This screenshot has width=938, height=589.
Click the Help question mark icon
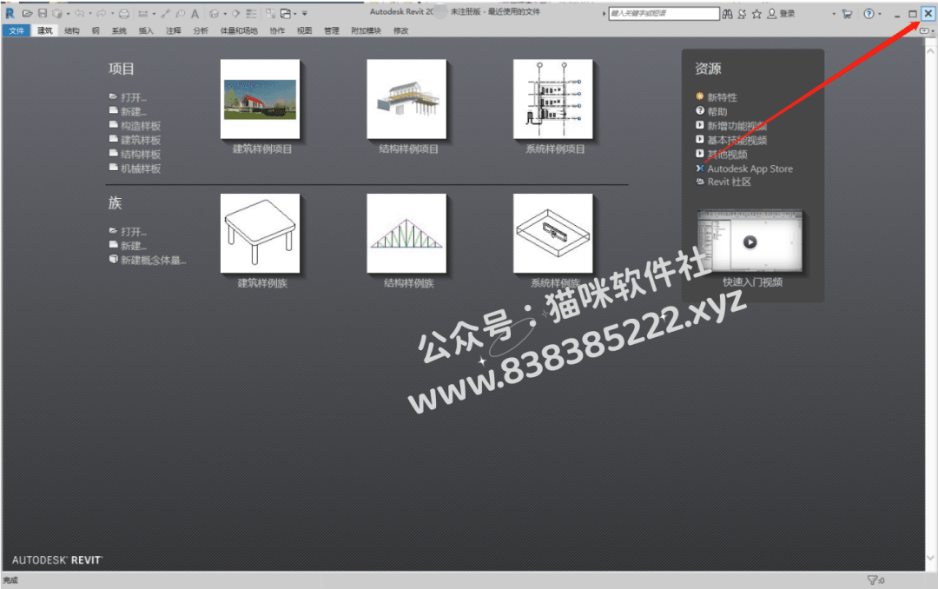869,14
